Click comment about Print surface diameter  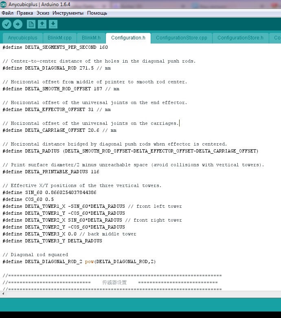[x=133, y=165]
